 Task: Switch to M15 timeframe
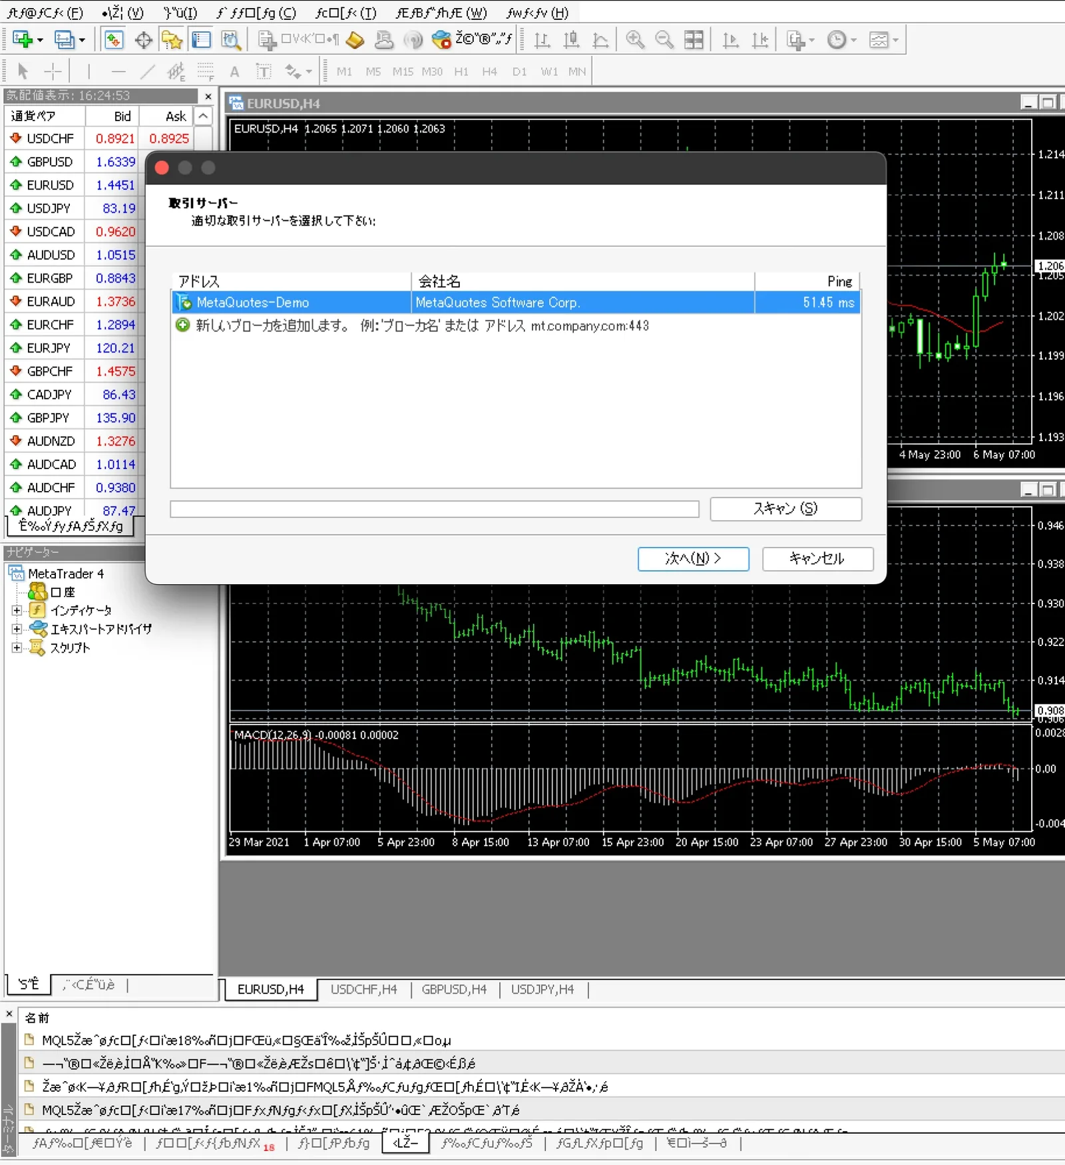403,71
